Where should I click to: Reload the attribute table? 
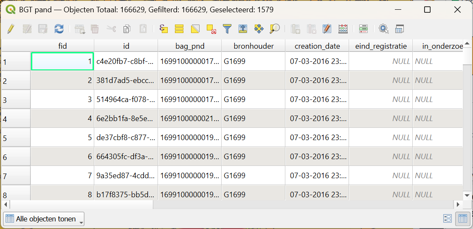click(x=59, y=29)
